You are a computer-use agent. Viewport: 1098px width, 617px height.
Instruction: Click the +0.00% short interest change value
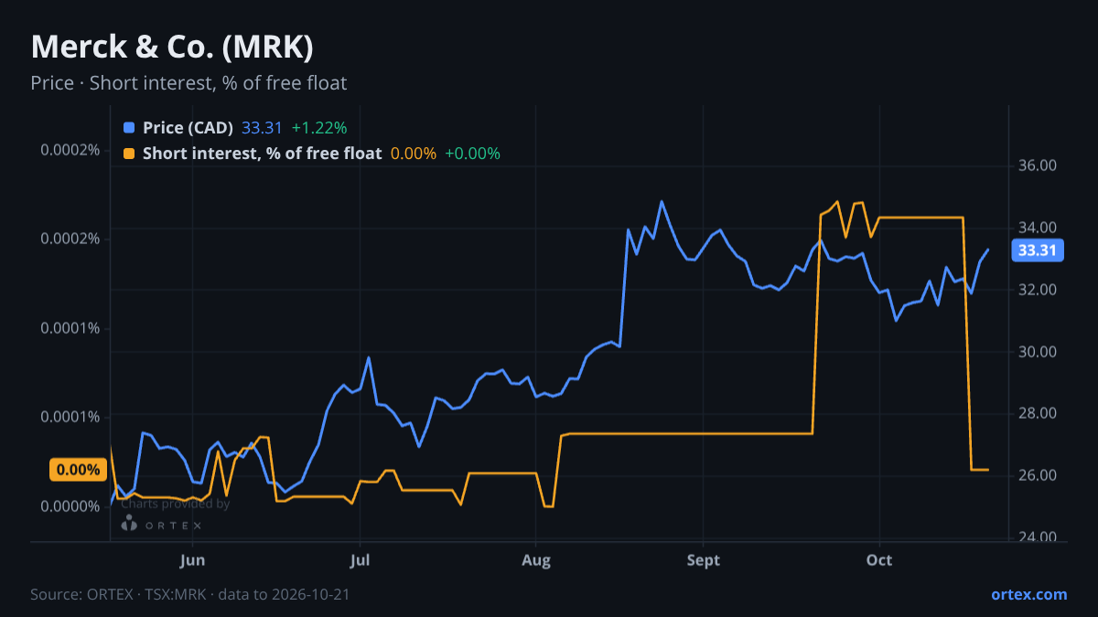472,154
